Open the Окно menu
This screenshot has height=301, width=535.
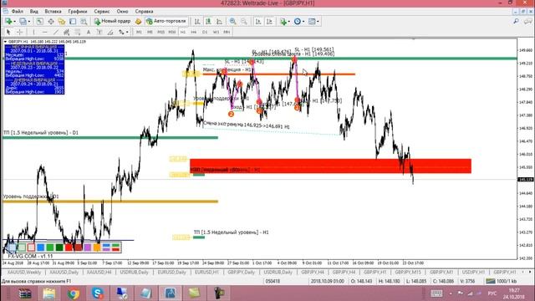pyautogui.click(x=122, y=11)
